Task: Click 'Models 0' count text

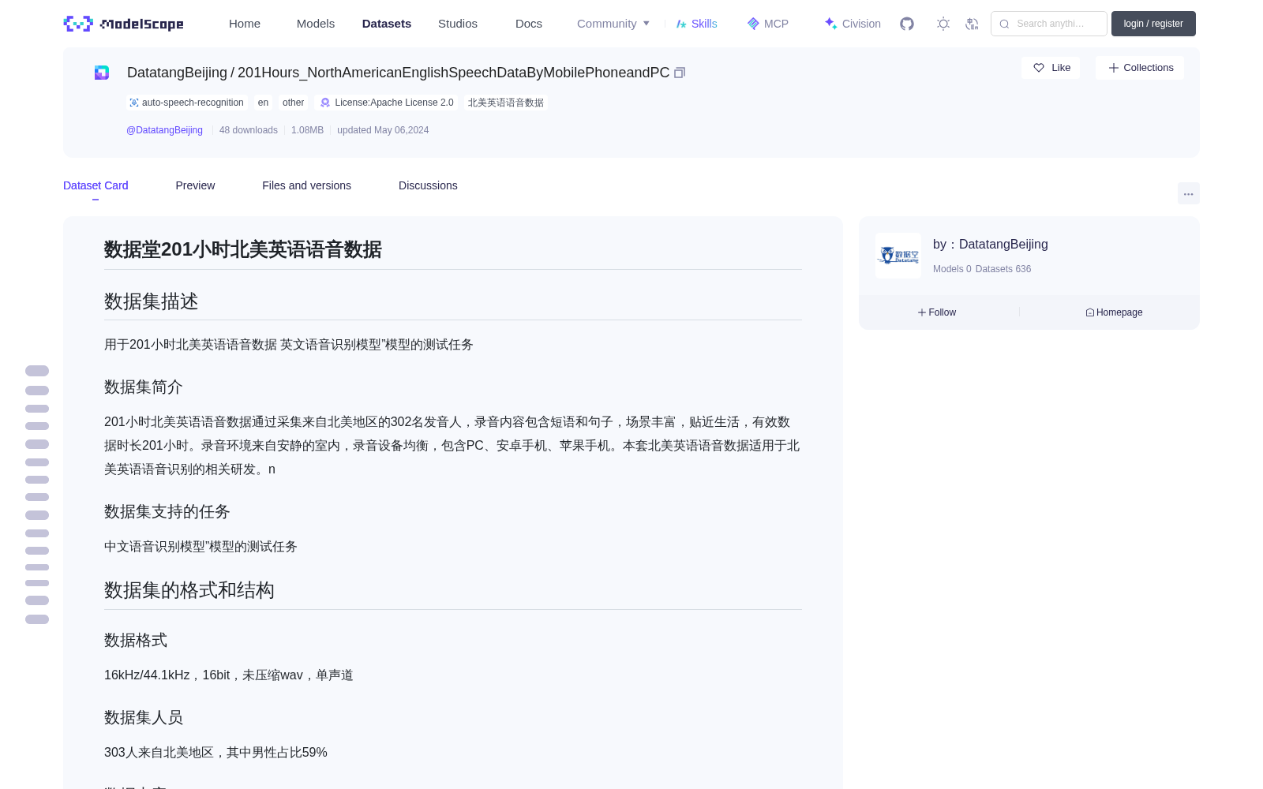Action: click(x=952, y=269)
